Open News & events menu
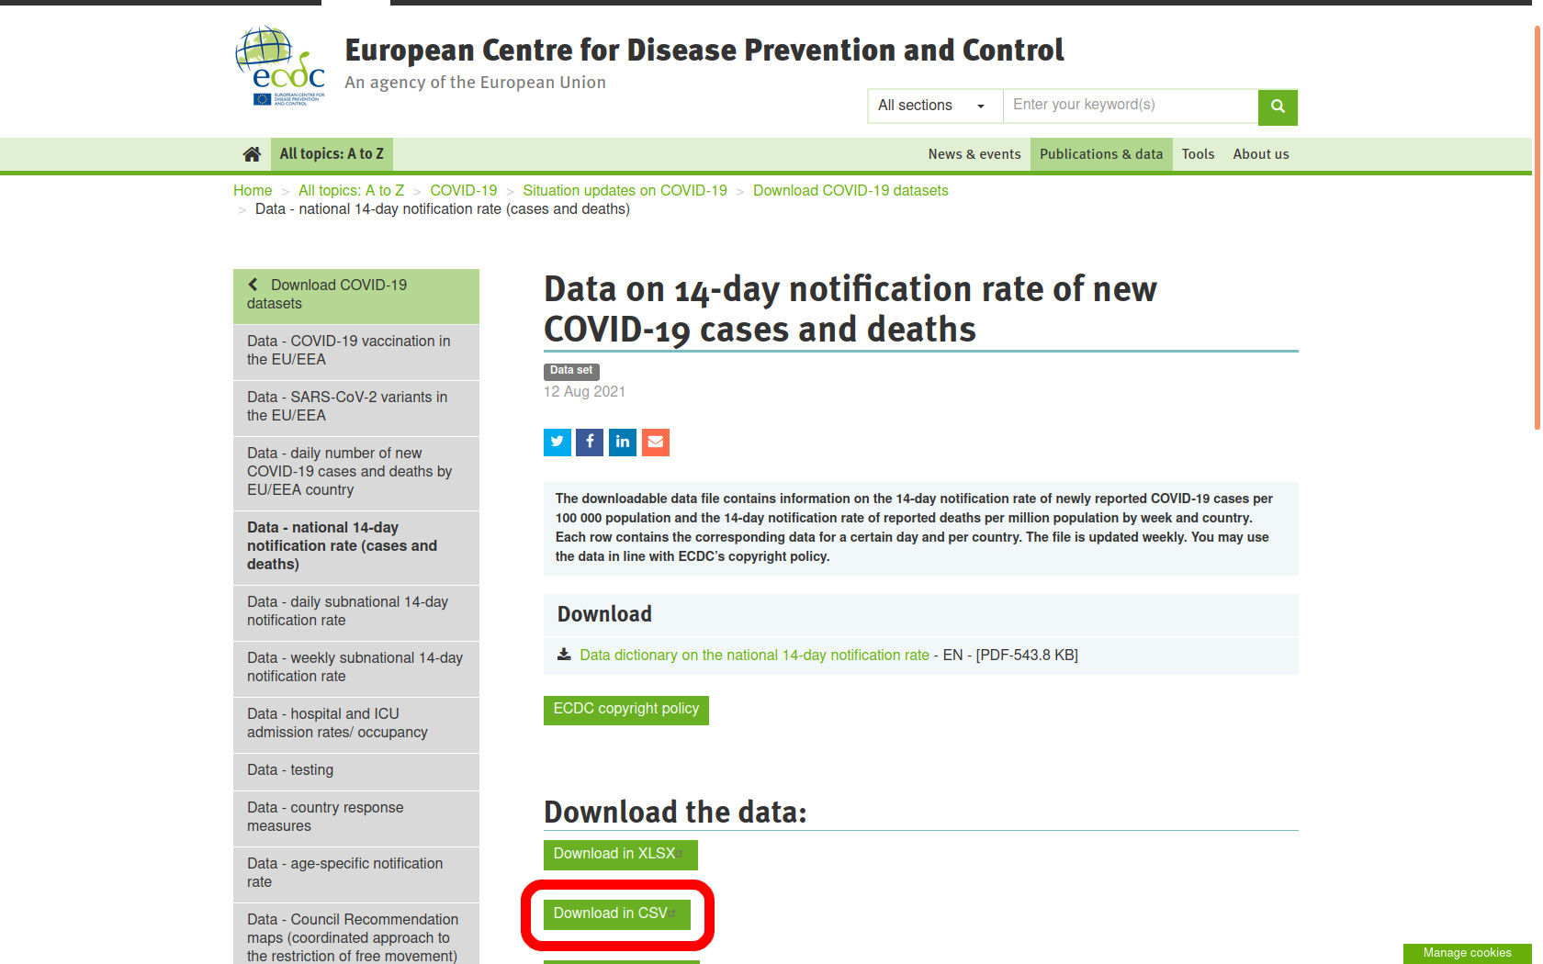Screen dimensions: 1543x964 click(x=974, y=154)
